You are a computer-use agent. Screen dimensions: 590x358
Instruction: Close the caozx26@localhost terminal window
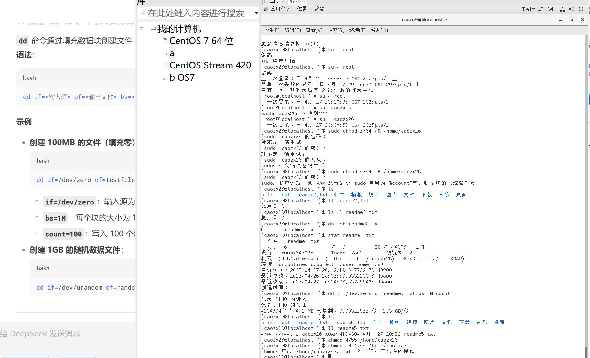[583, 20]
